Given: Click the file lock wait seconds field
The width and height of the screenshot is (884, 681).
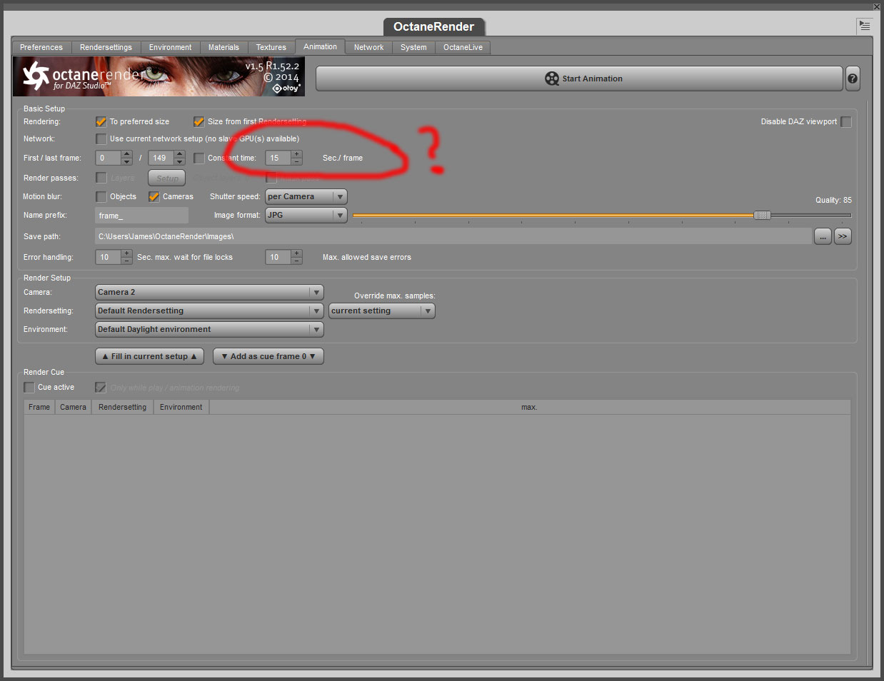Looking at the screenshot, I should 109,257.
